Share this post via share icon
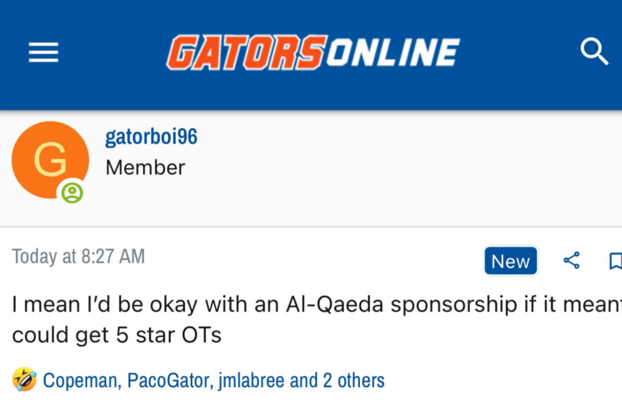Viewport: 622px width, 409px height. pos(572,261)
